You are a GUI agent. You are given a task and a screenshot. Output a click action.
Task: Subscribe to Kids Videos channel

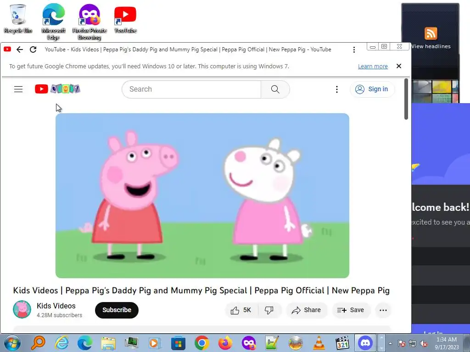coord(117,310)
